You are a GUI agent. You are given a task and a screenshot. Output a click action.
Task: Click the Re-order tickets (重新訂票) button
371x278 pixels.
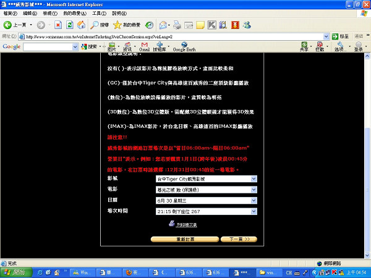[x=185, y=239]
